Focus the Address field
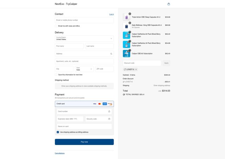This screenshot has width=225, height=159. point(84,54)
